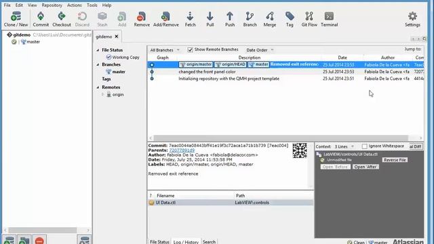The image size is (434, 244).
Task: Open the Actions menu
Action: (x=75, y=5)
